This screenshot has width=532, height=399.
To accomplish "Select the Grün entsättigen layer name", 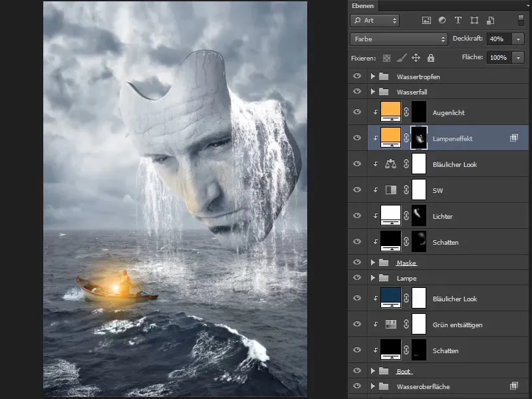I will tap(457, 325).
